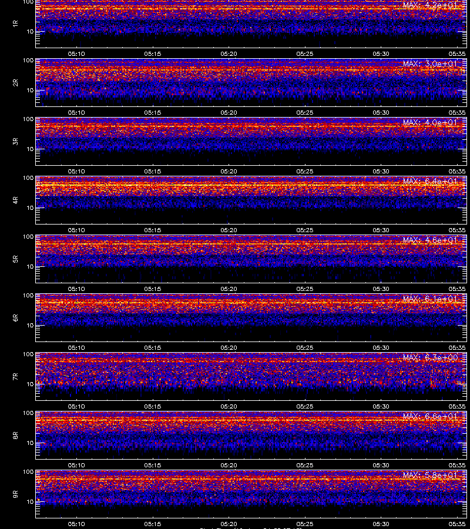This screenshot has width=470, height=529.
Task: Click the 05:15 tick label below the 4R panel
Action: [153, 230]
